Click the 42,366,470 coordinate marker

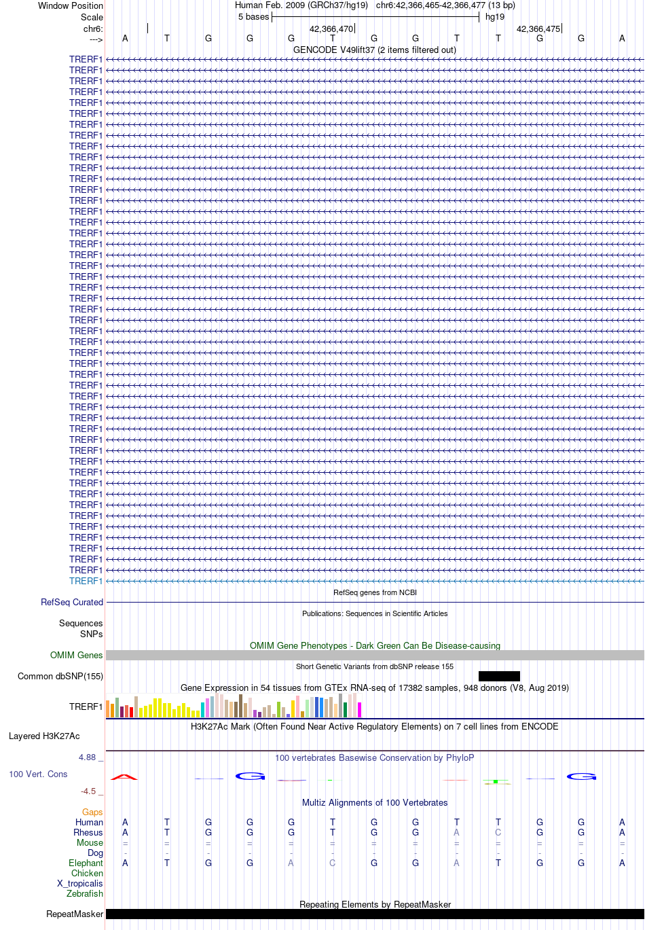pos(331,29)
